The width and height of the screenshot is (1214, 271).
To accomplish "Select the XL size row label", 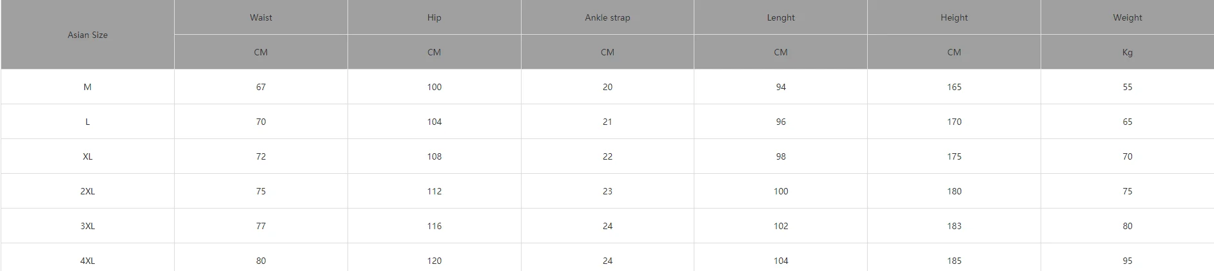I will tap(88, 156).
